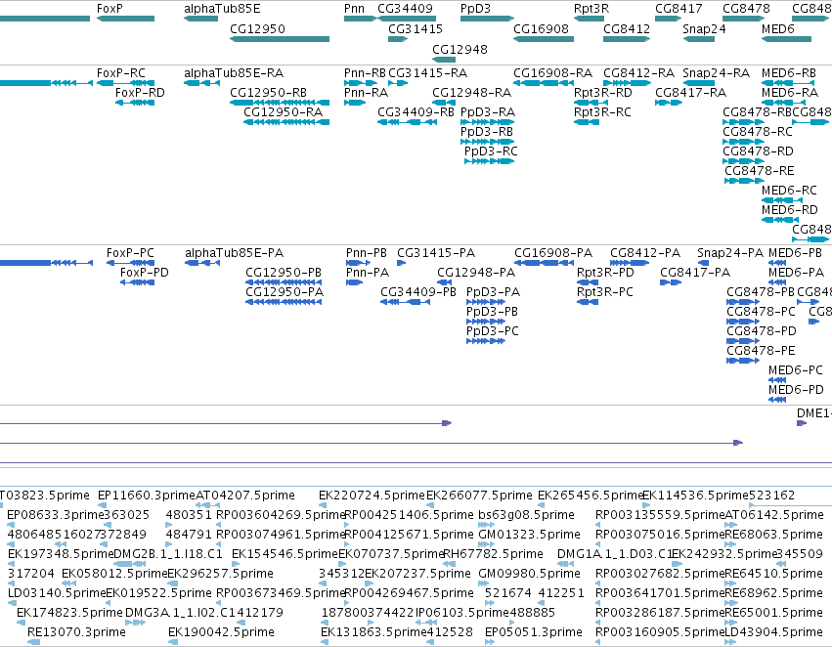Select the MED6-RC transcript label
832x647 pixels.
(x=788, y=191)
